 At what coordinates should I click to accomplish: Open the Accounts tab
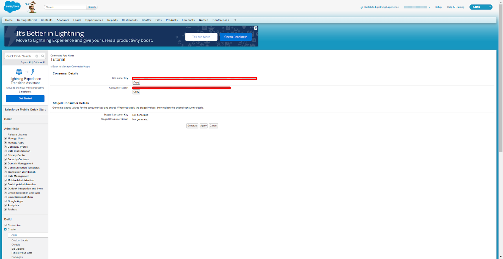[63, 20]
